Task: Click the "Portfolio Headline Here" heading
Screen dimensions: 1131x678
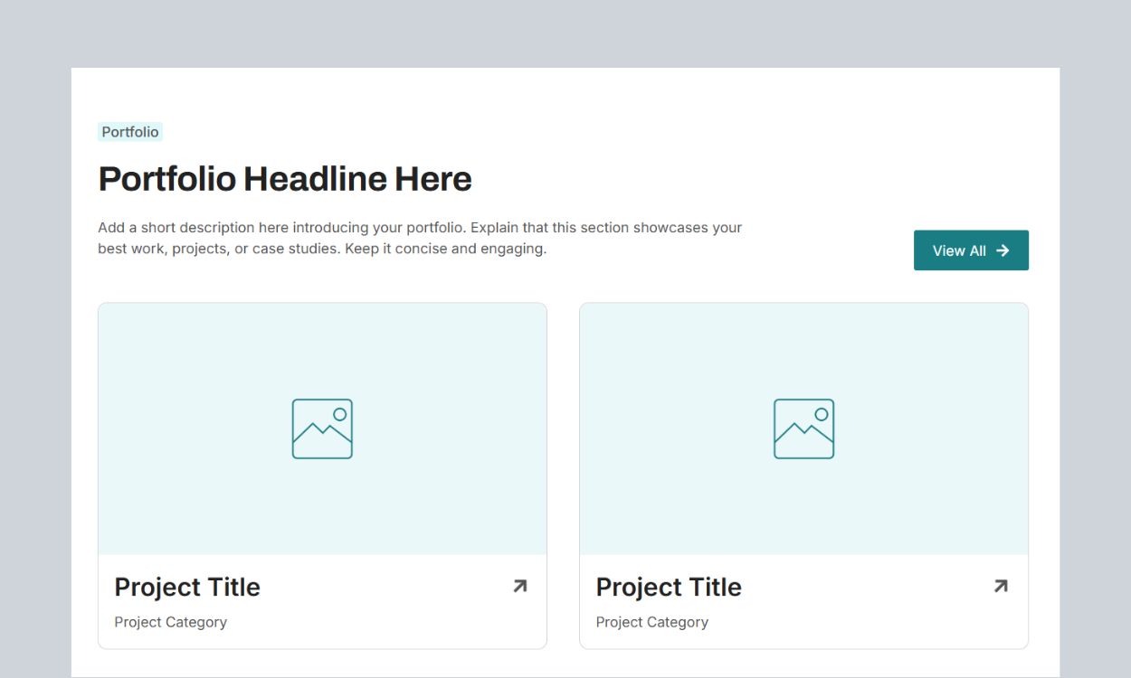Action: coord(285,179)
